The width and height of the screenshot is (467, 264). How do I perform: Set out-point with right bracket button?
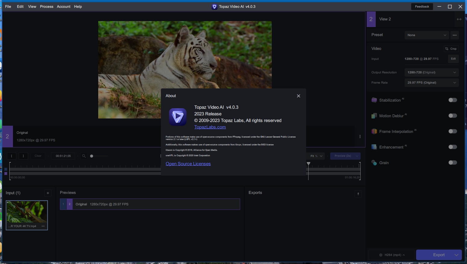coord(23,156)
